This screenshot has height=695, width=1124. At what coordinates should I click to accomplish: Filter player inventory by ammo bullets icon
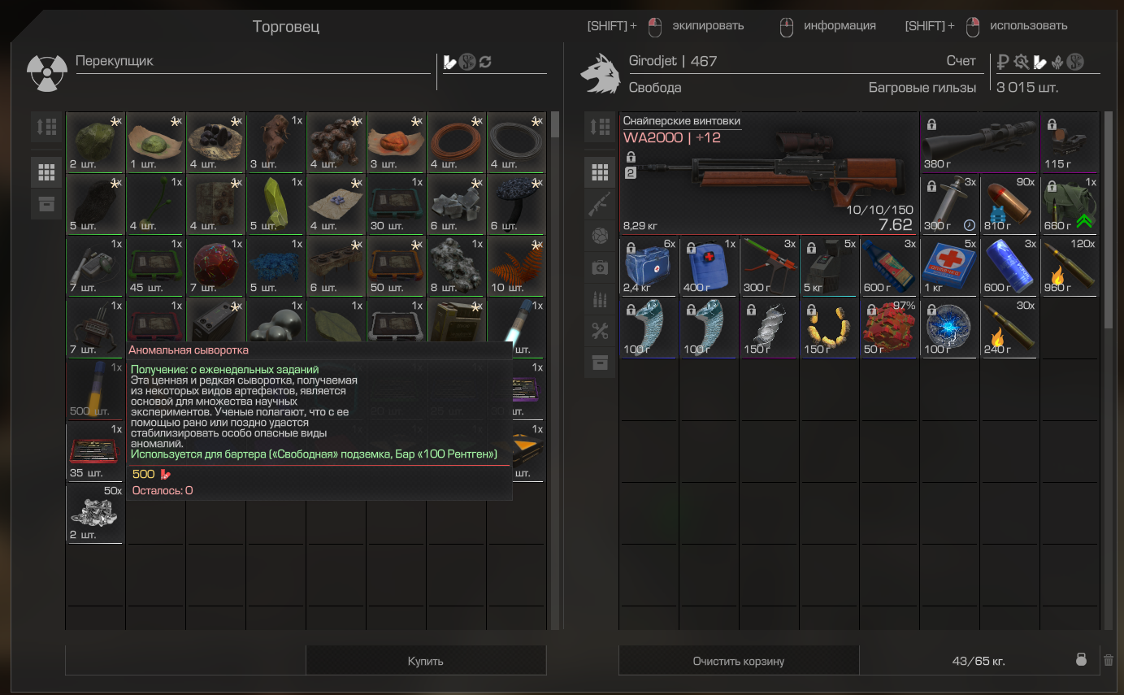[x=600, y=299]
